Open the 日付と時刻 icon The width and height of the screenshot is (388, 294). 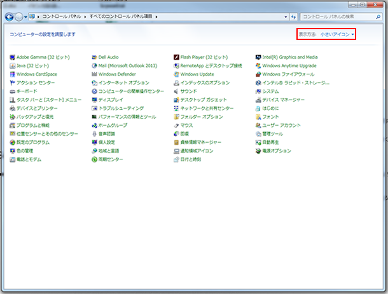176,159
